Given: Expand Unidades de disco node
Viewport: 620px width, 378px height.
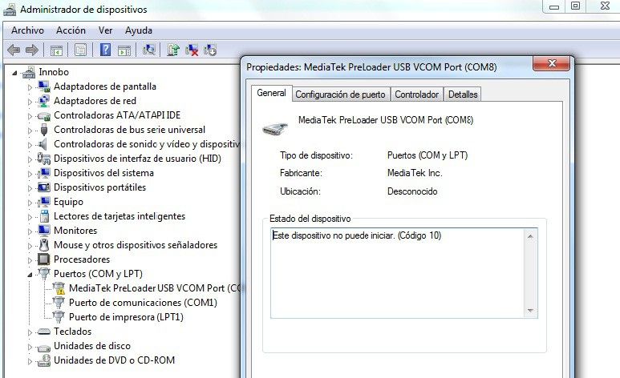Looking at the screenshot, I should click(x=30, y=347).
